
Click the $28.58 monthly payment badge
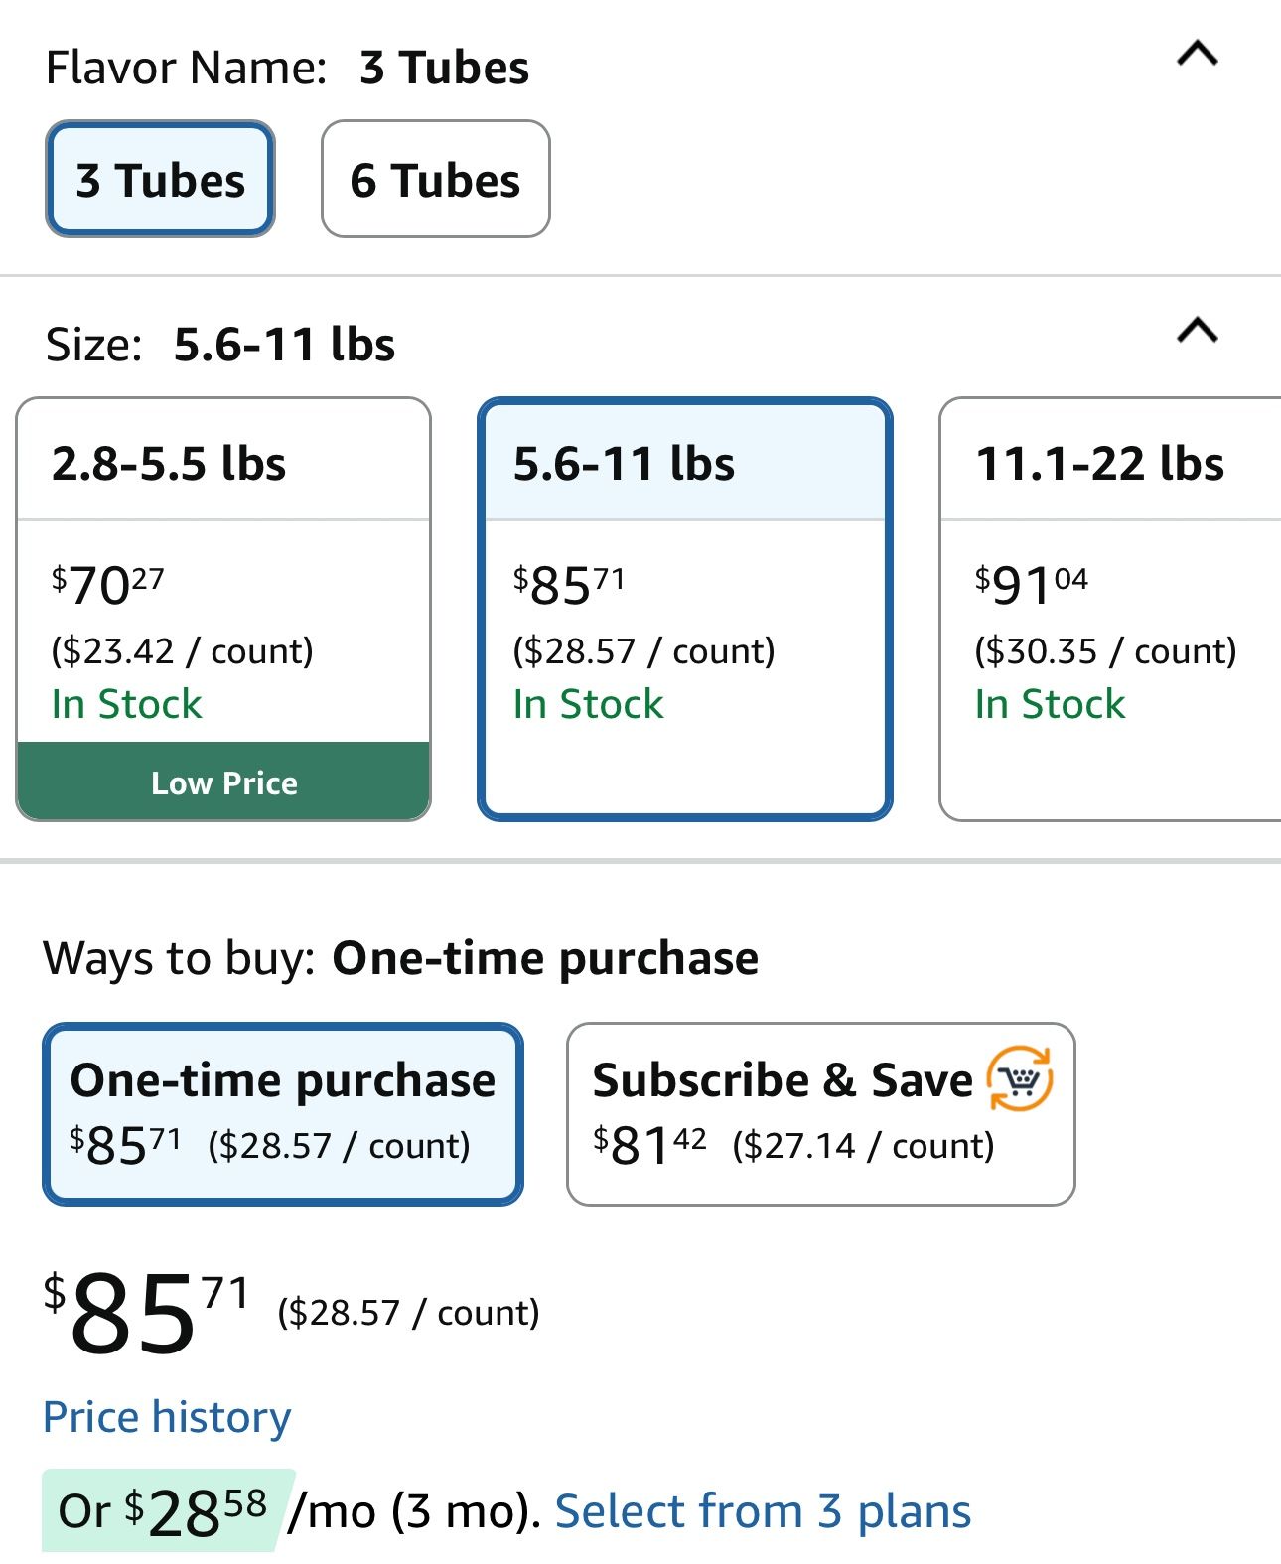coord(165,1510)
